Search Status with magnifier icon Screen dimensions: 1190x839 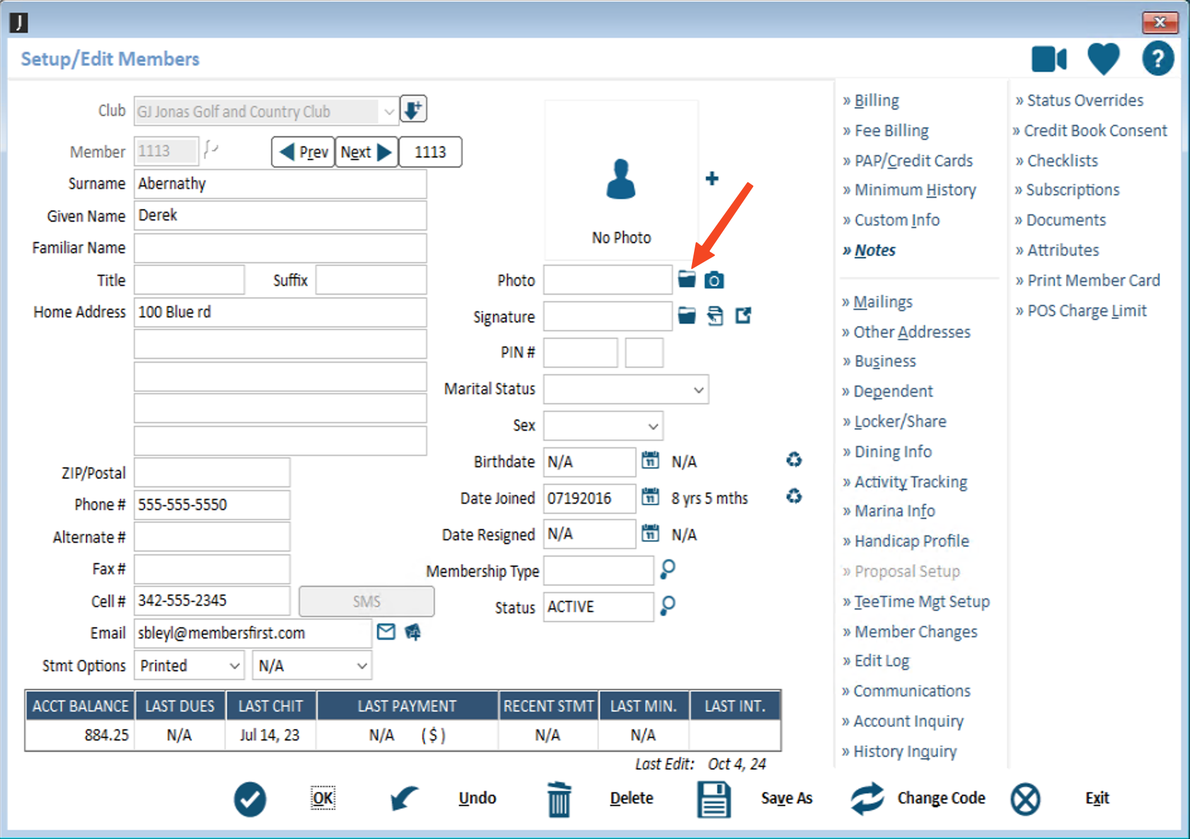click(x=667, y=606)
